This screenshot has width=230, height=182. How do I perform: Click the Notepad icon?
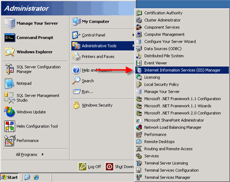point(9,83)
